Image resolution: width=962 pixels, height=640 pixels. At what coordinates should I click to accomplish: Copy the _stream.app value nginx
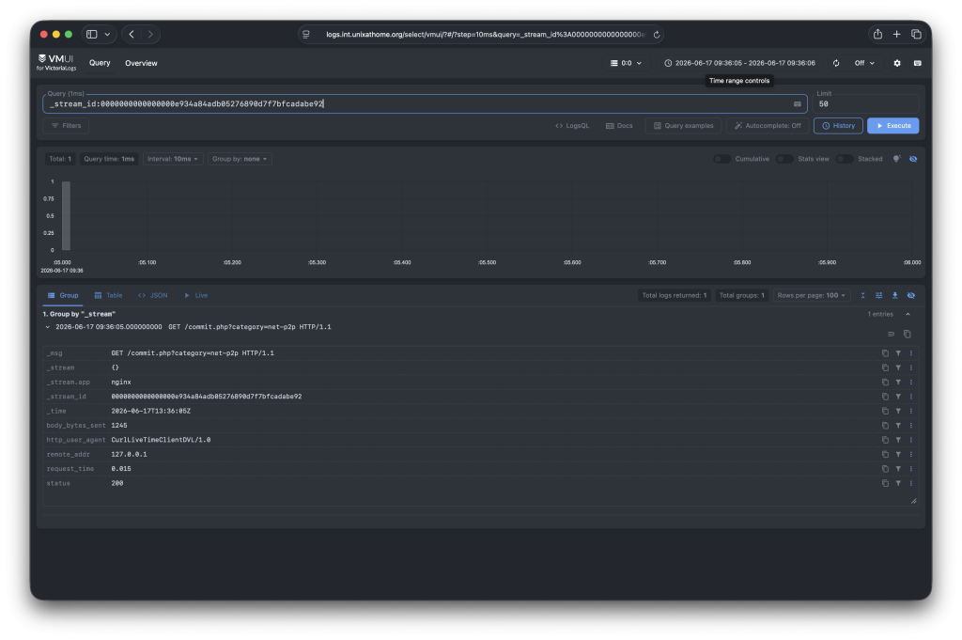coord(885,382)
